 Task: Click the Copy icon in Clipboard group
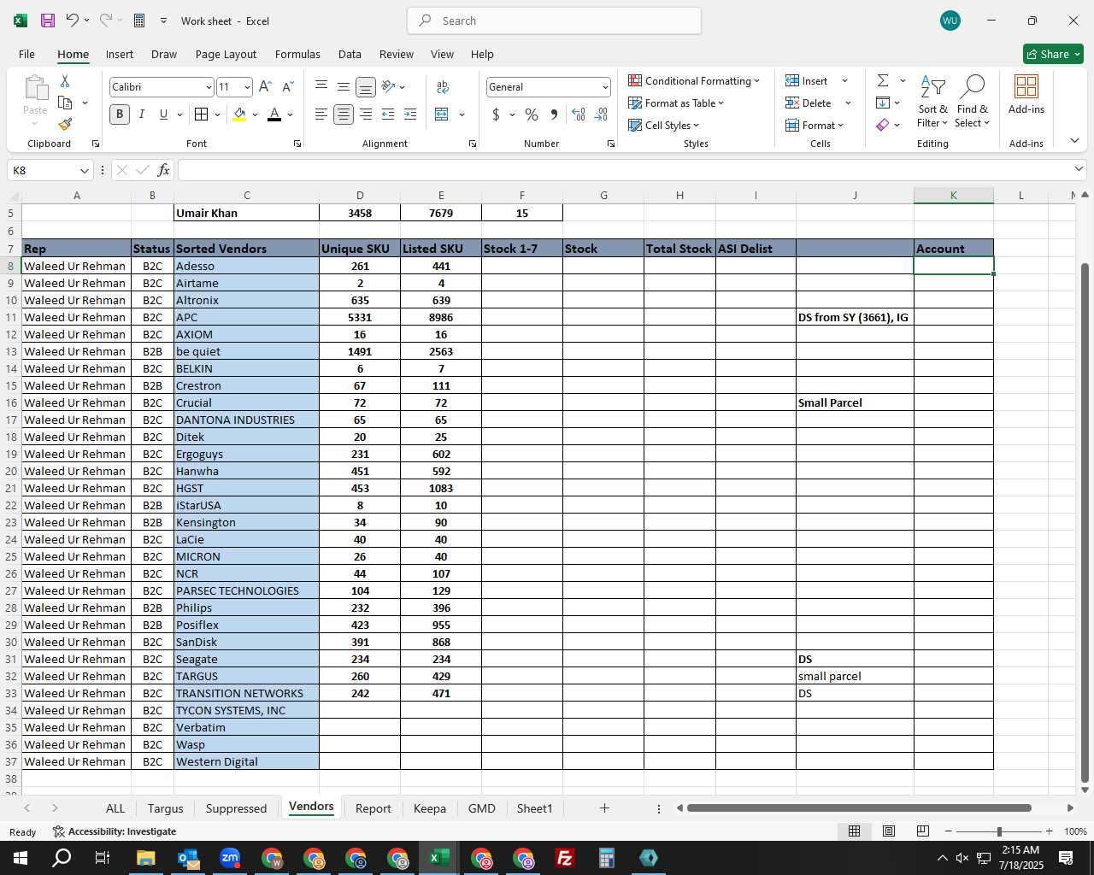tap(65, 103)
